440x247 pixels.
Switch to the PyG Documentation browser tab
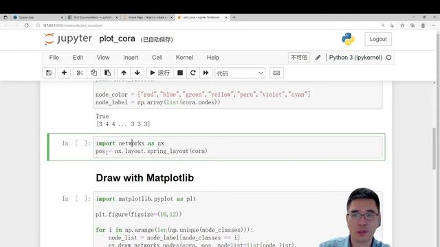tap(93, 17)
